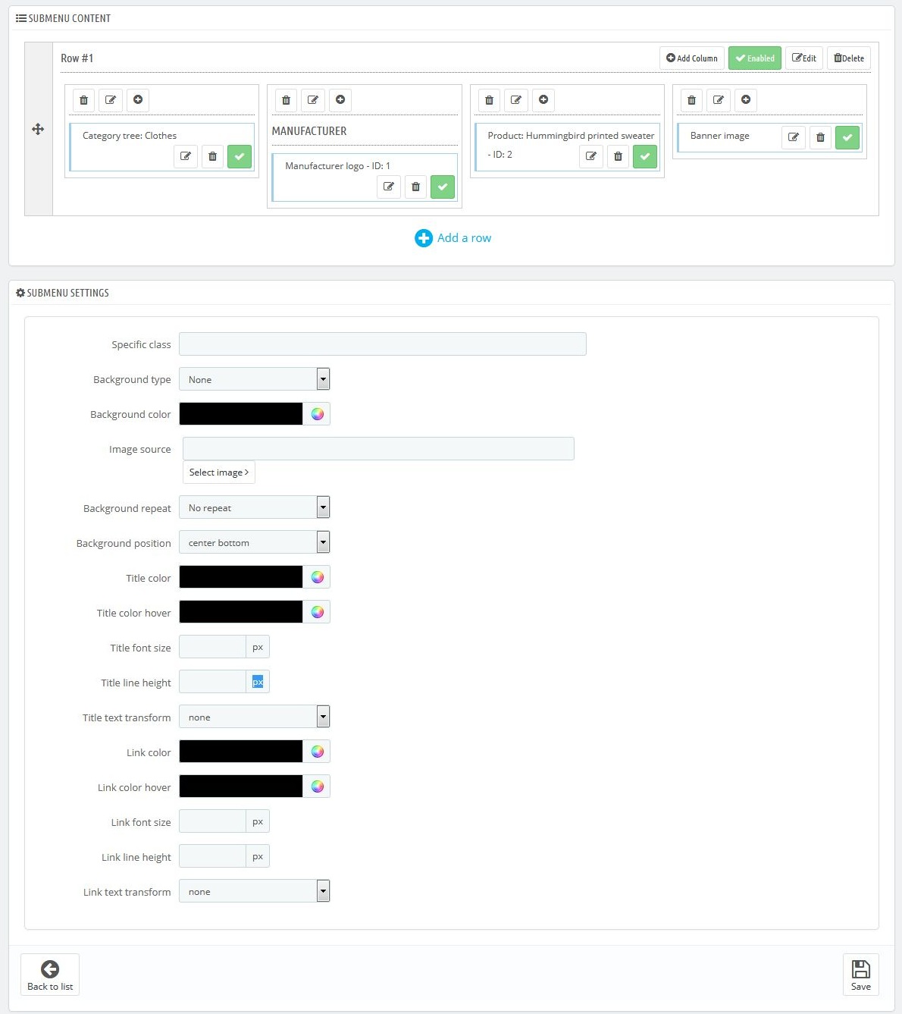Viewport: 902px width, 1014px height.
Task: Edit the Banner image item
Action: [x=794, y=137]
